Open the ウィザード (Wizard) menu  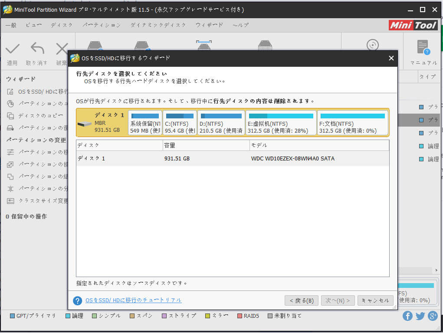click(210, 25)
